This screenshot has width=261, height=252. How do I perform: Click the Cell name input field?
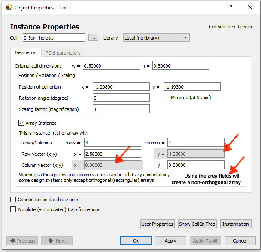click(54, 38)
